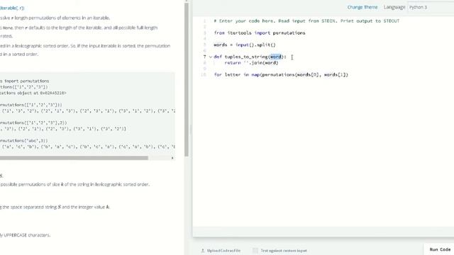Click line number 7 in the gutter
The height and width of the screenshot is (255, 454).
point(205,57)
